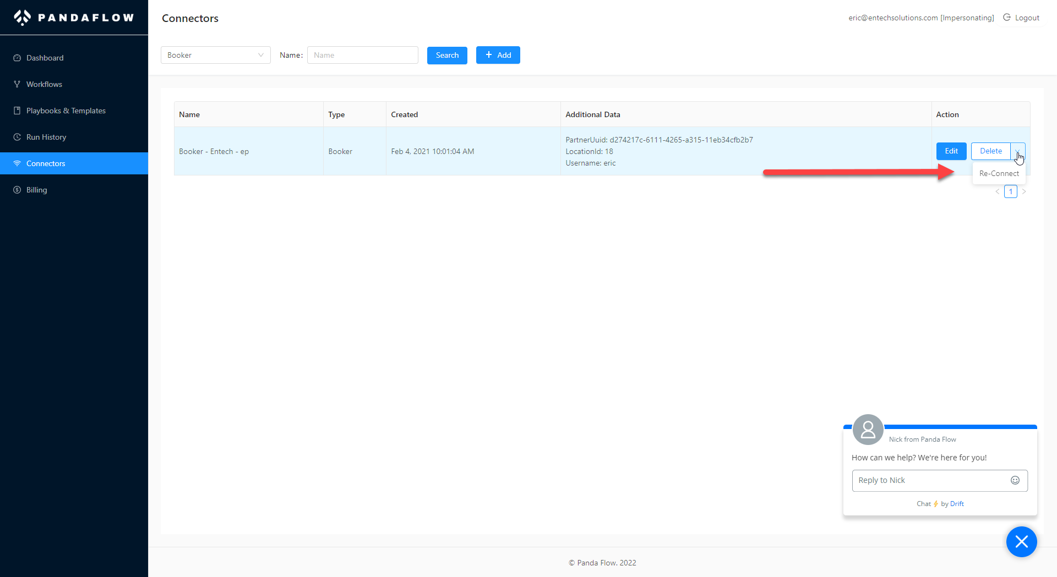Click the Run History clock icon

[x=17, y=137]
